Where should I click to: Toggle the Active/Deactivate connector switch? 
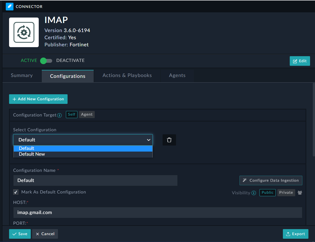tap(46, 61)
